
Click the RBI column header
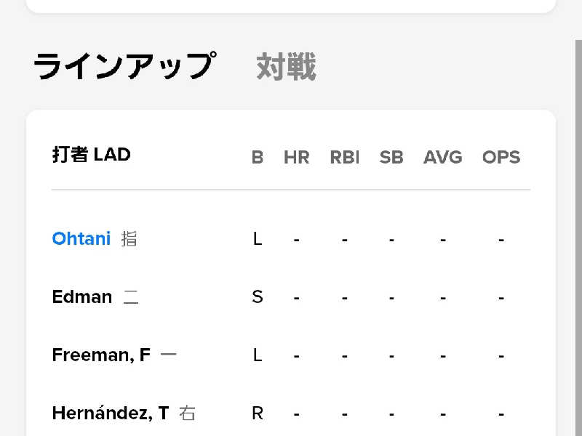[x=345, y=158]
